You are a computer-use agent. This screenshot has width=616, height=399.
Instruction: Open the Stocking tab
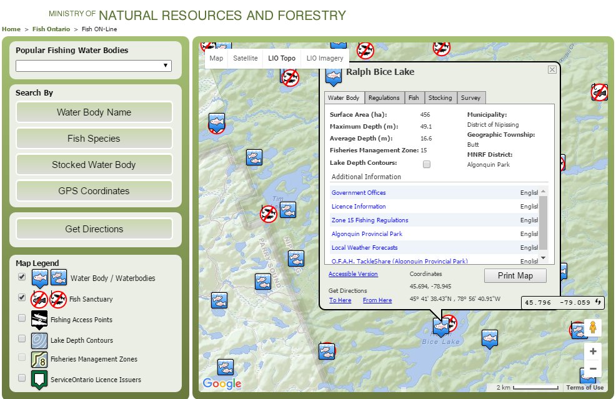pyautogui.click(x=440, y=98)
